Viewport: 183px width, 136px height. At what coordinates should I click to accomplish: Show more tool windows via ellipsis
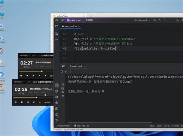[x=57, y=40]
